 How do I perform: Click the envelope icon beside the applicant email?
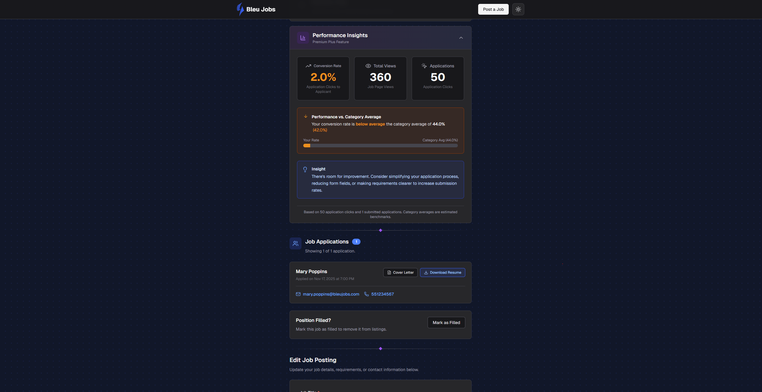click(x=298, y=294)
